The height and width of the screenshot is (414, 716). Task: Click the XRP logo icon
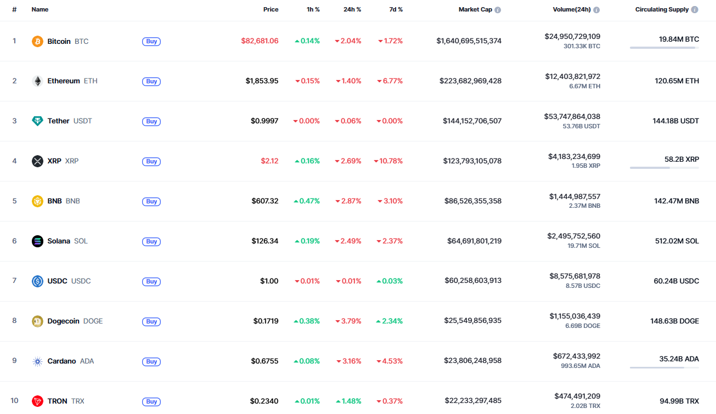pos(37,161)
